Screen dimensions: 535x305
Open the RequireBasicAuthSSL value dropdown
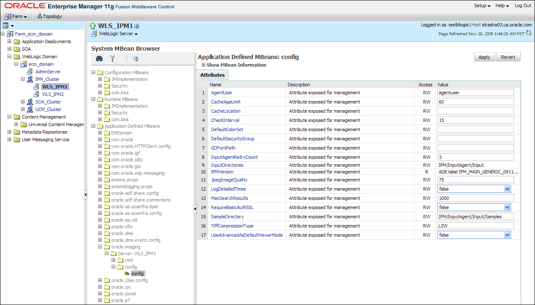[x=507, y=207]
